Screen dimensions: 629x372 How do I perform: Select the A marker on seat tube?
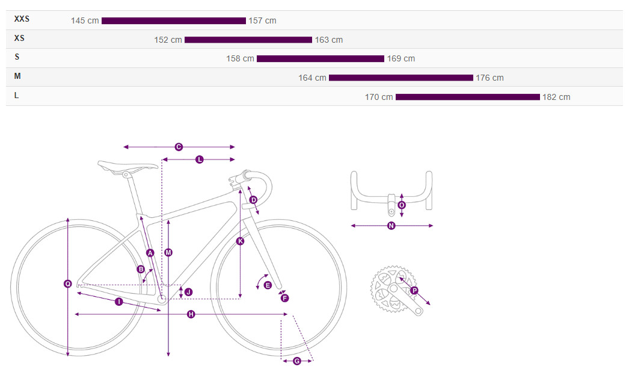(x=150, y=253)
